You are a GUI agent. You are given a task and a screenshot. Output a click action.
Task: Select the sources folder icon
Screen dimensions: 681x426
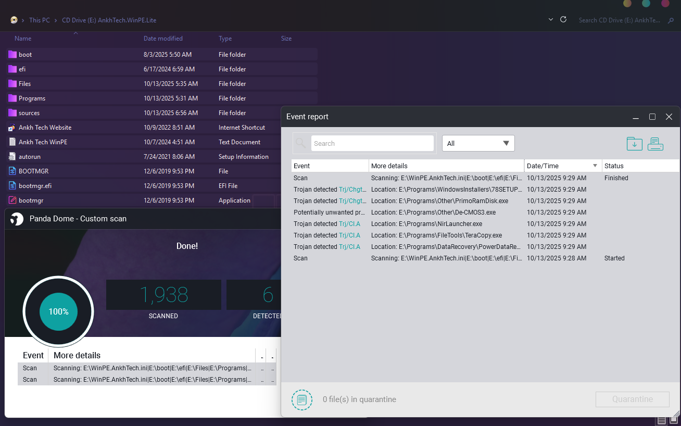pyautogui.click(x=12, y=112)
